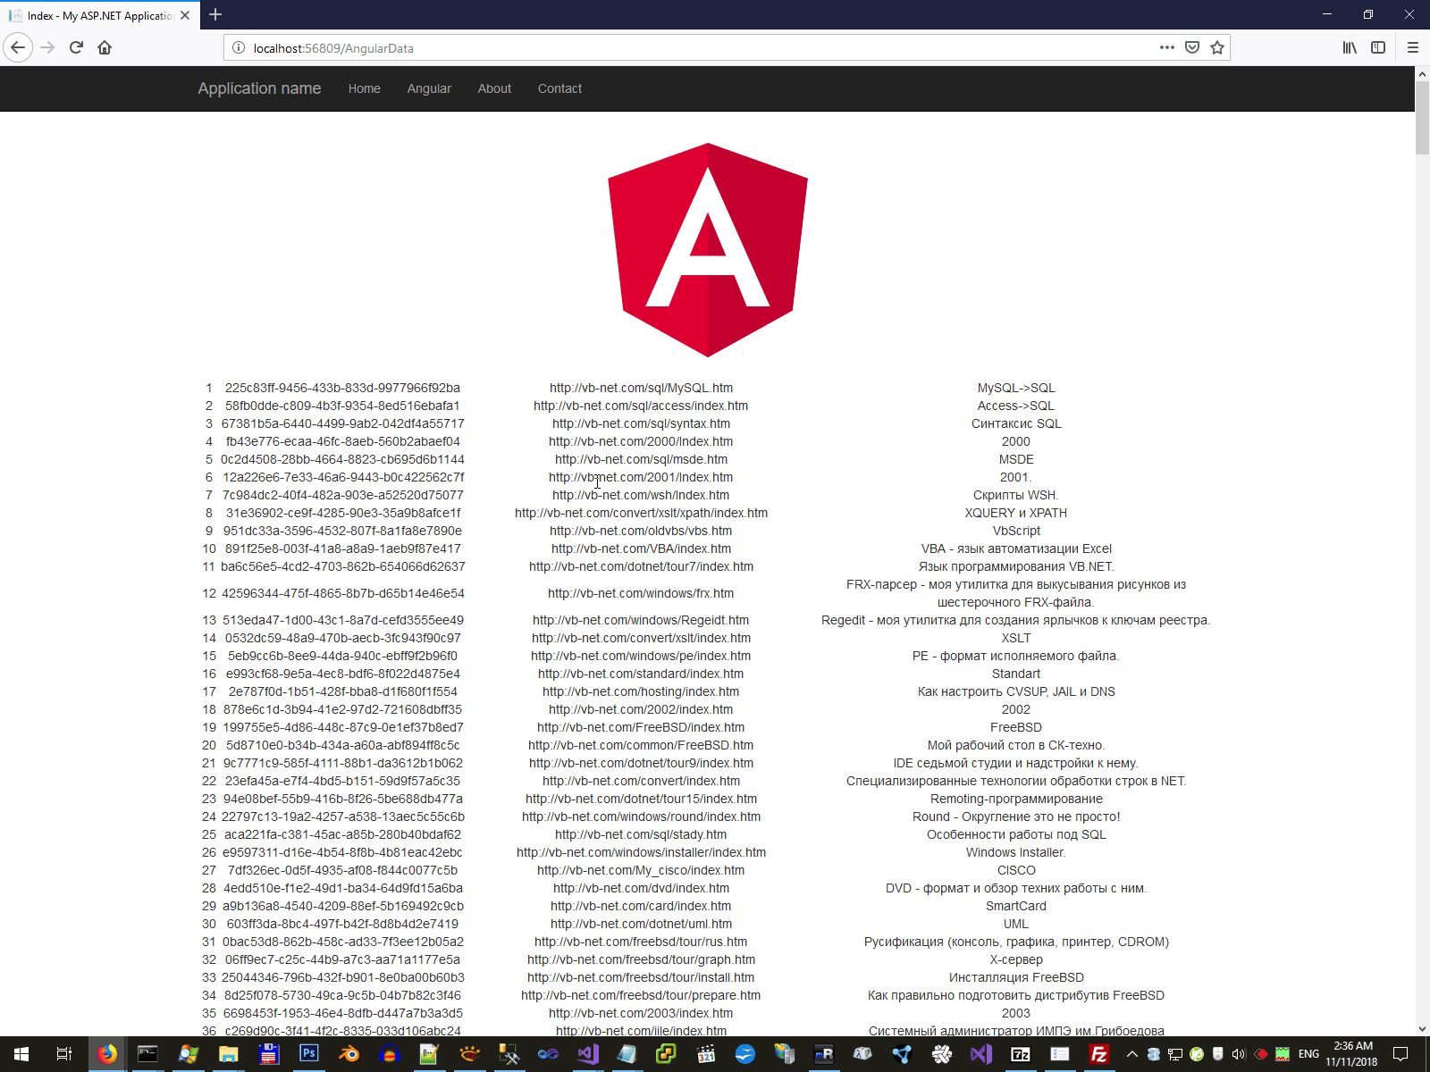Screen dimensions: 1430x1072
Task: Select URL text http://vb-net.com/sql/MySQL.htm
Action: (x=641, y=388)
